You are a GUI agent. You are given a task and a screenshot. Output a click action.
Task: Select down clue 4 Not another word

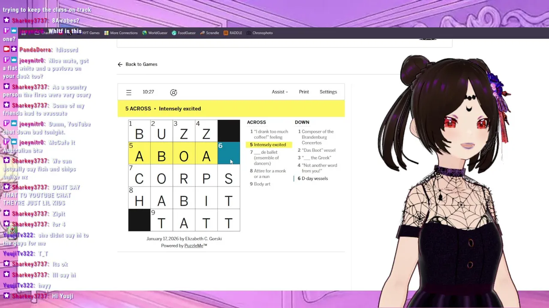click(x=318, y=168)
